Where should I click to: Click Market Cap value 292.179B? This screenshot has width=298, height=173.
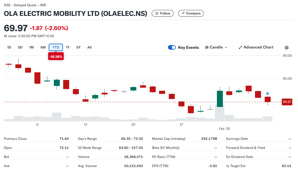click(x=209, y=139)
